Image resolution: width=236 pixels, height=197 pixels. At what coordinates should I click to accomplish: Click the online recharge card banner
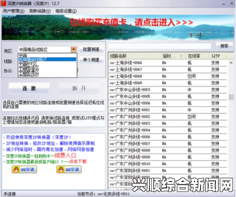pos(118,27)
